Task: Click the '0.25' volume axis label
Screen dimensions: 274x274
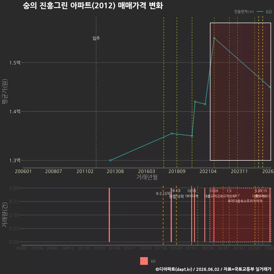Action: point(14,229)
